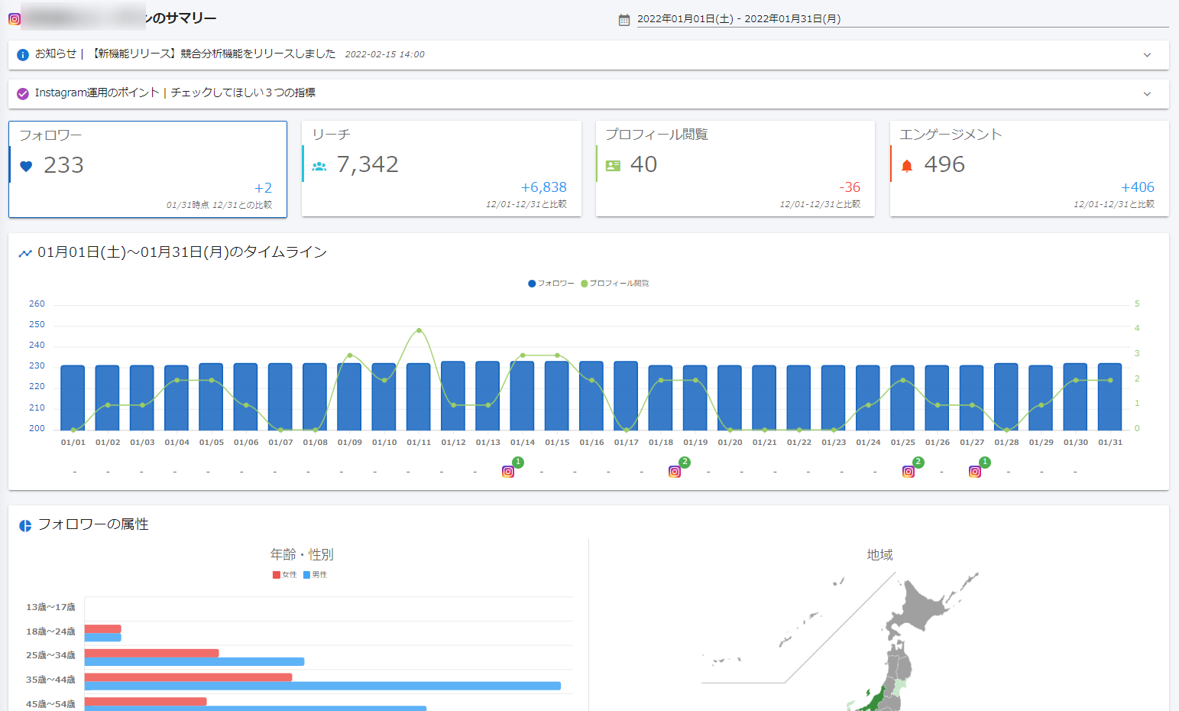Click the Instagram post icon under 01/25
The image size is (1179, 711).
click(x=909, y=472)
